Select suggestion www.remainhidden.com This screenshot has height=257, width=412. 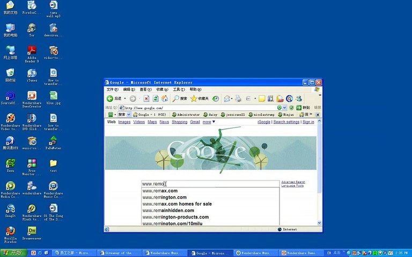[210, 210]
